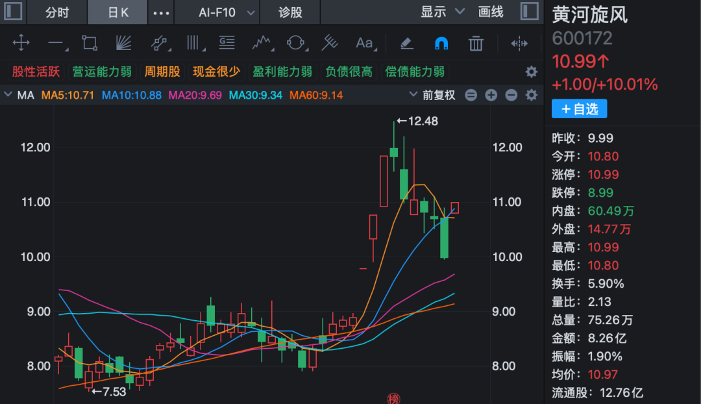Viewport: 701px width, 404px height.
Task: Click the horizontal compress arrows icon
Action: click(x=519, y=44)
